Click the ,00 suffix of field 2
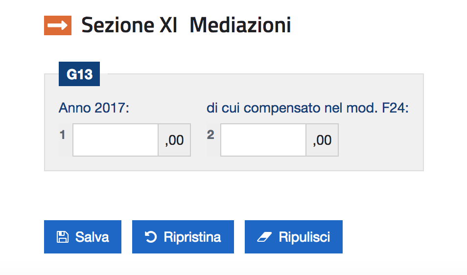This screenshot has height=275, width=467. tap(322, 140)
